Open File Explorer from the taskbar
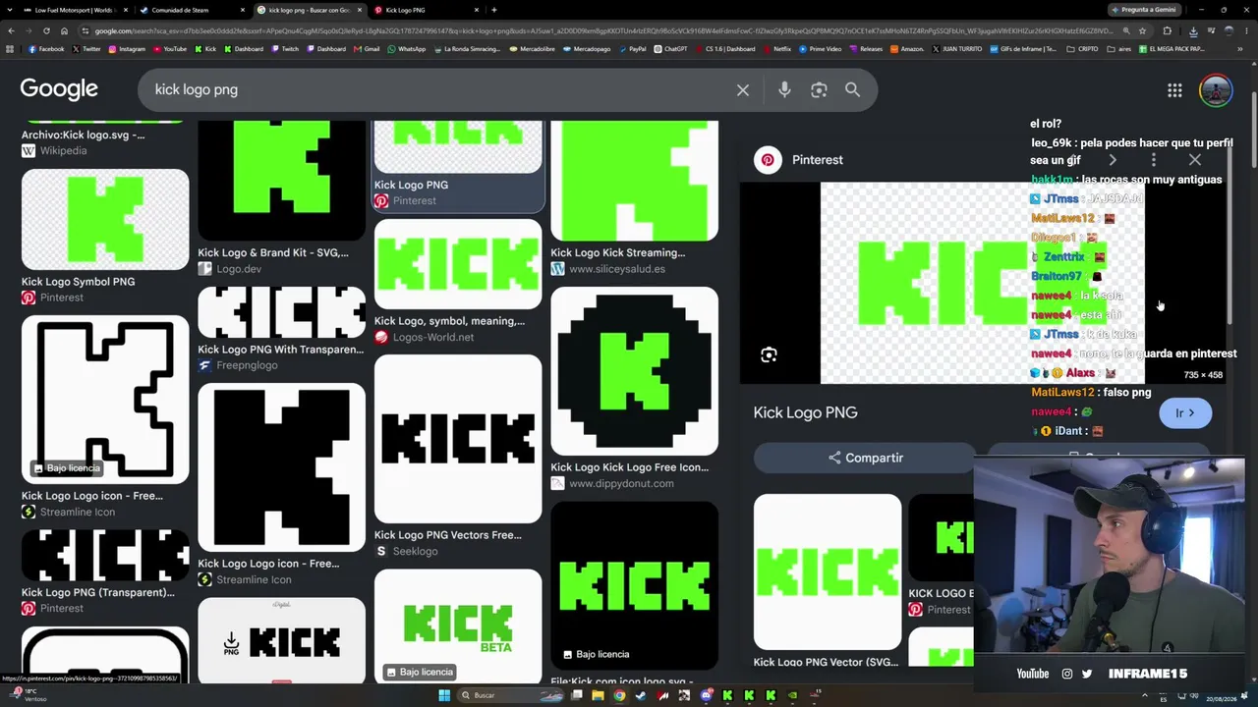The width and height of the screenshot is (1258, 707). click(x=598, y=695)
